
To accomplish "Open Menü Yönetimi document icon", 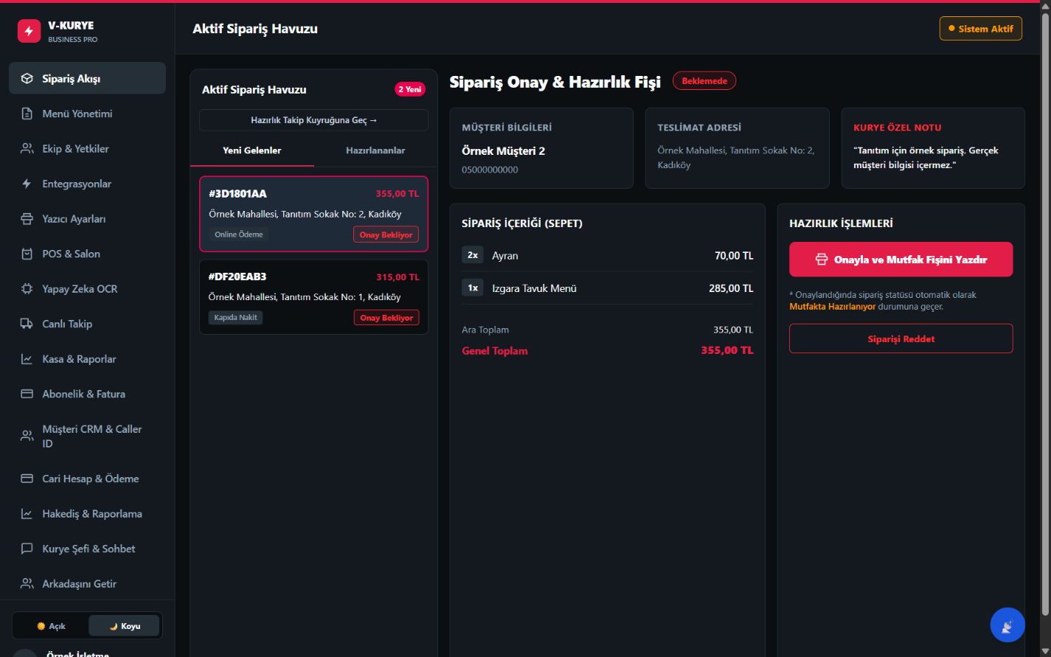I will tap(27, 114).
